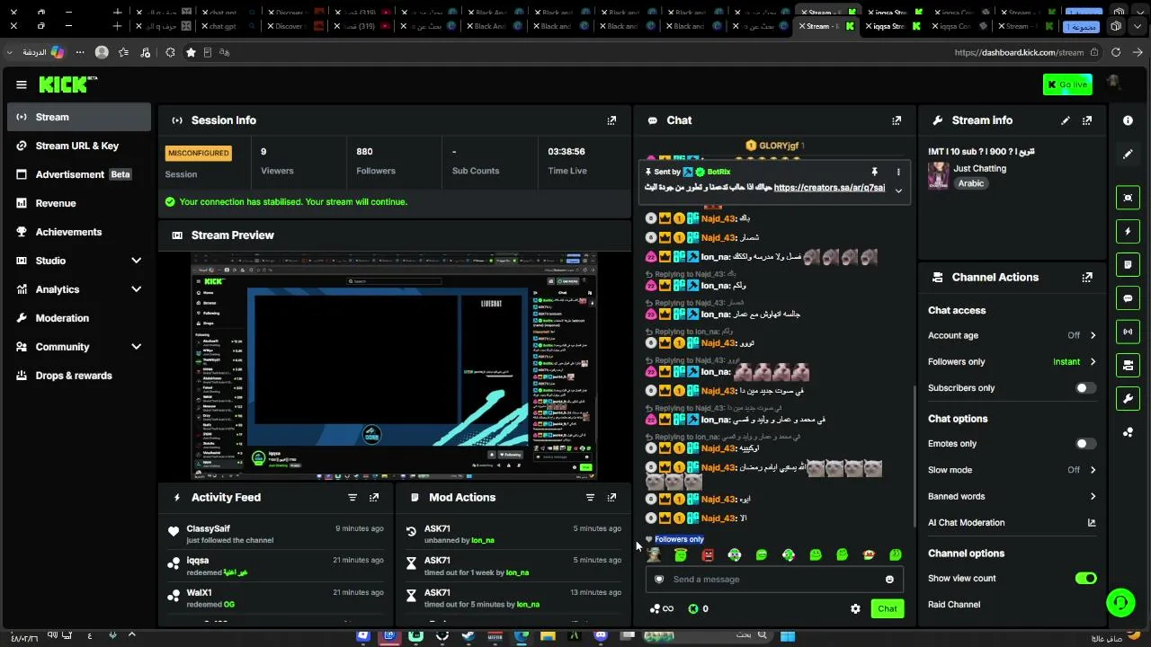Screen dimensions: 1151x647
Task: Open the Discord icon in the taskbar
Action: pyautogui.click(x=601, y=636)
